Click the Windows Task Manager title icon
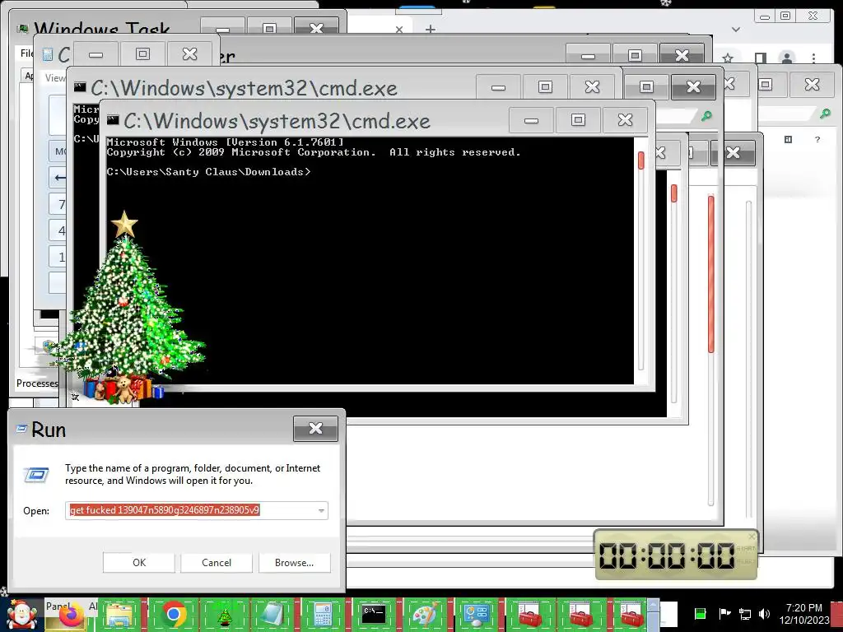 tap(22, 29)
